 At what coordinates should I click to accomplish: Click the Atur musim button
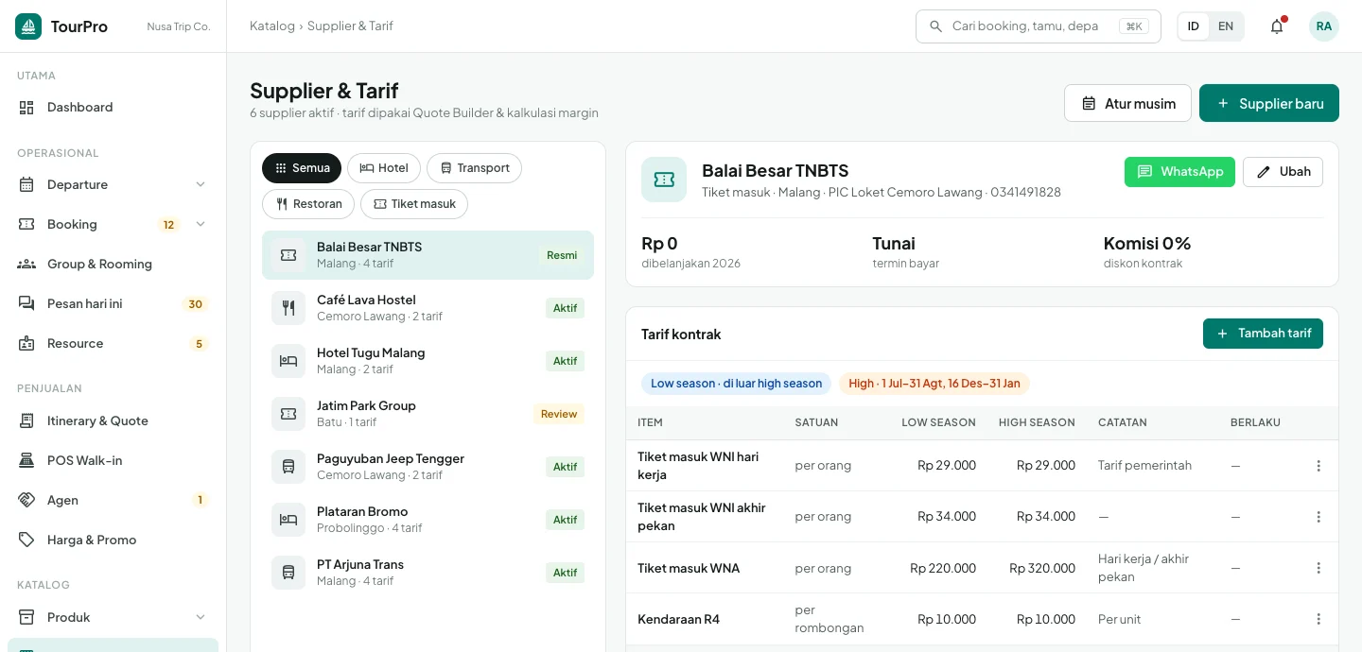coord(1127,104)
